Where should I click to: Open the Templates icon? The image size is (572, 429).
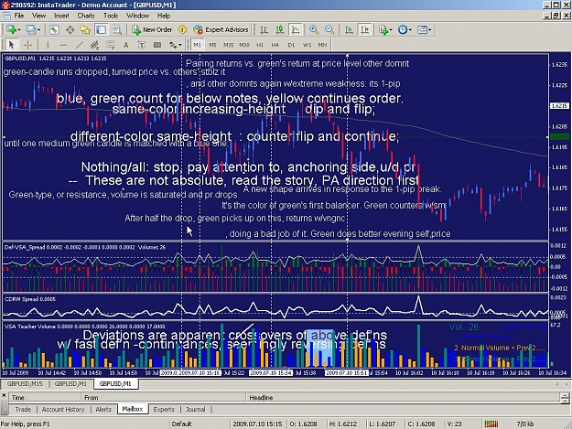422,29
